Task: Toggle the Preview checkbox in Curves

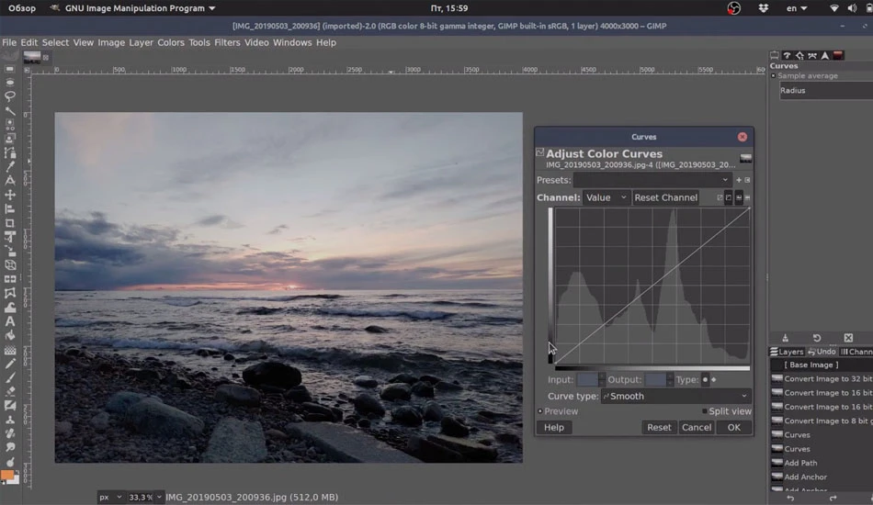Action: pos(540,411)
